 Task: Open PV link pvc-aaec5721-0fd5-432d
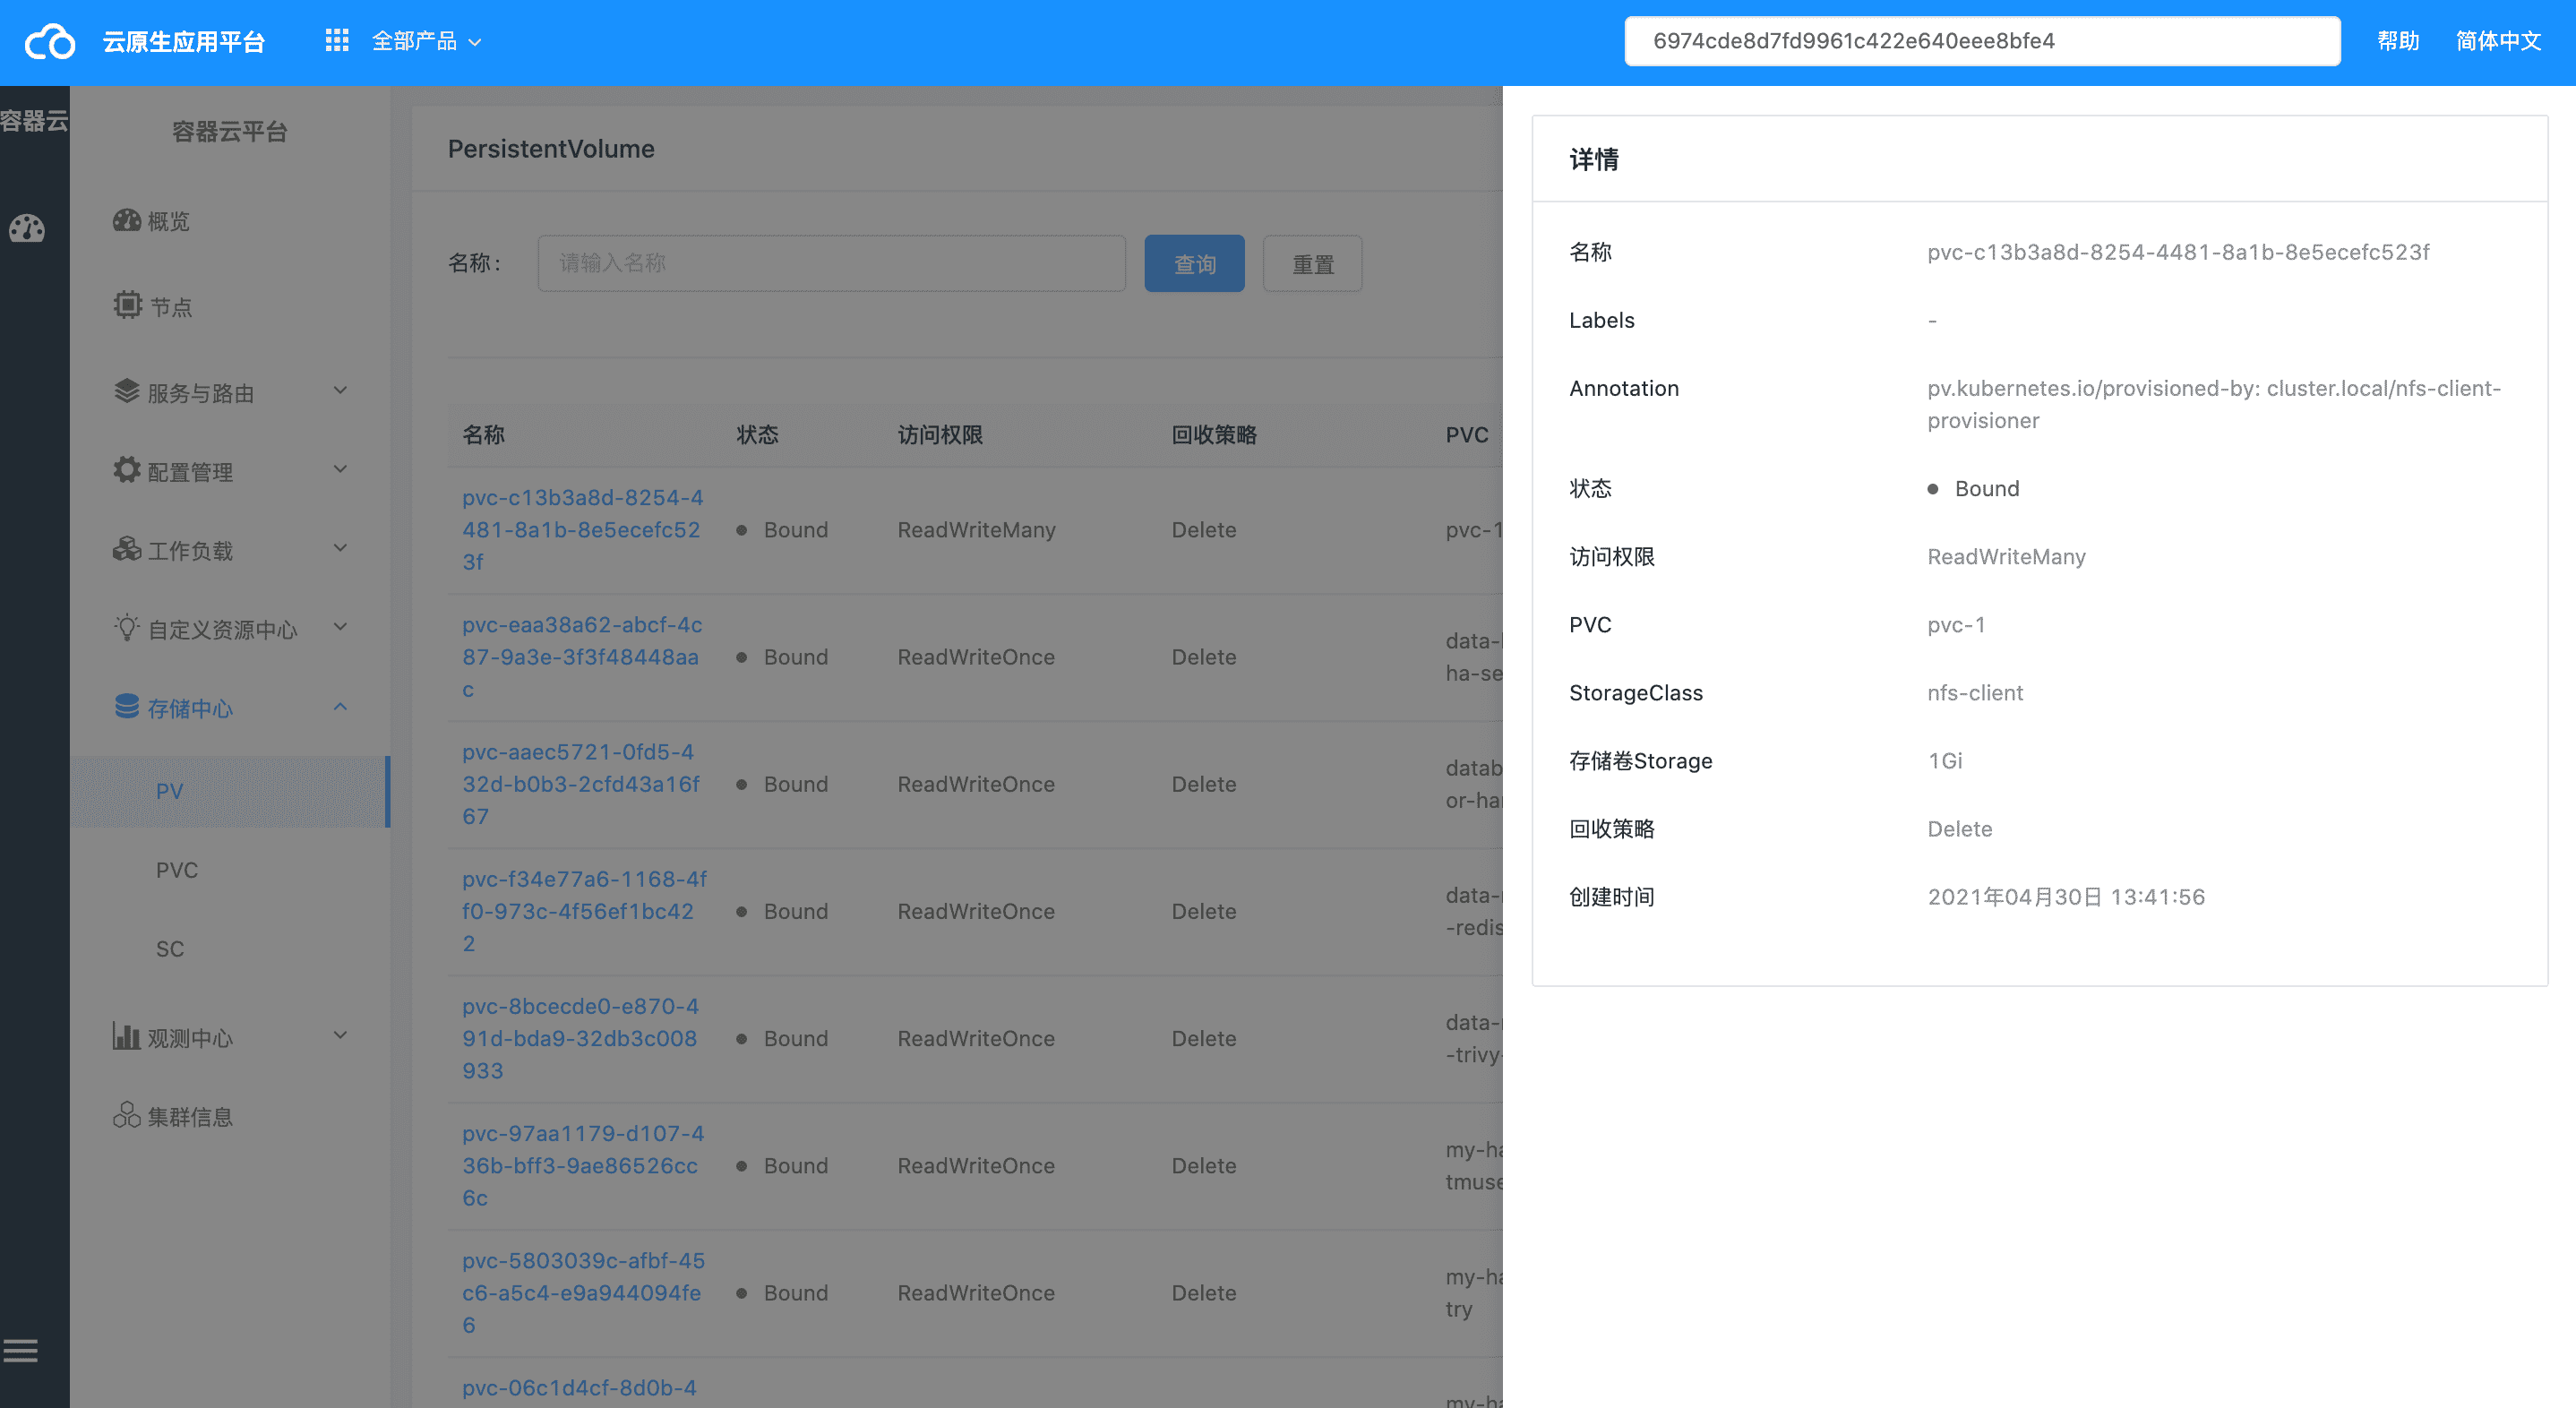pyautogui.click(x=583, y=784)
